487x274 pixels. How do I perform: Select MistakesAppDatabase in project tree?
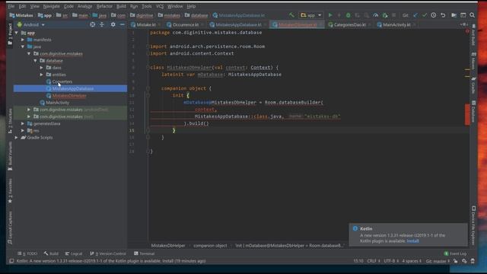[x=70, y=88]
